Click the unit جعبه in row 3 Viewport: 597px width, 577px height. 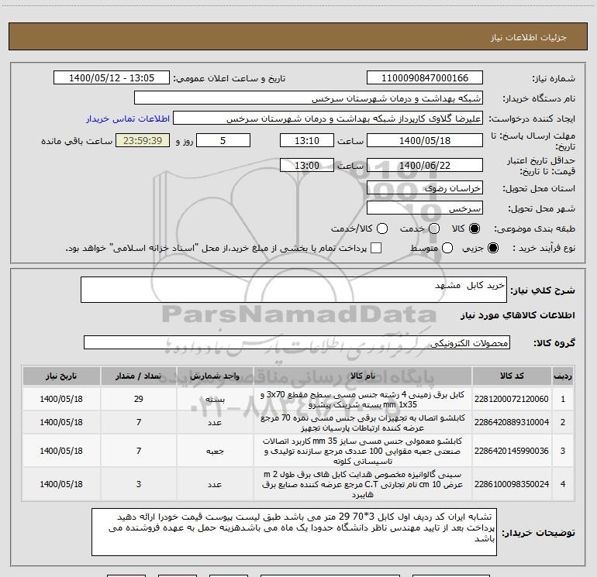(215, 451)
